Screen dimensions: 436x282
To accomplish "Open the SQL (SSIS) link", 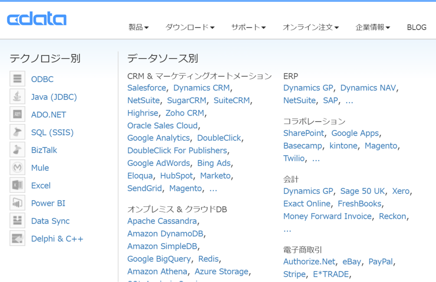I will pos(52,133).
